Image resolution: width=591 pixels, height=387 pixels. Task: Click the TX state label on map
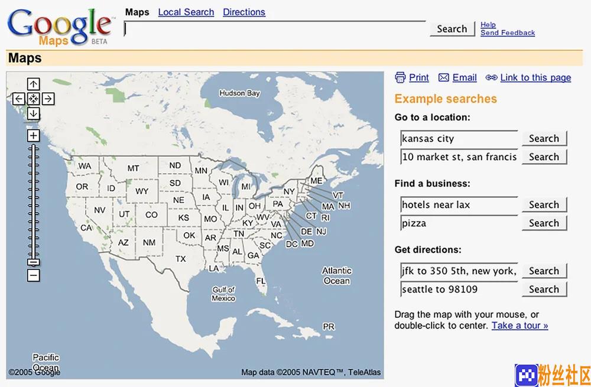[x=180, y=259]
